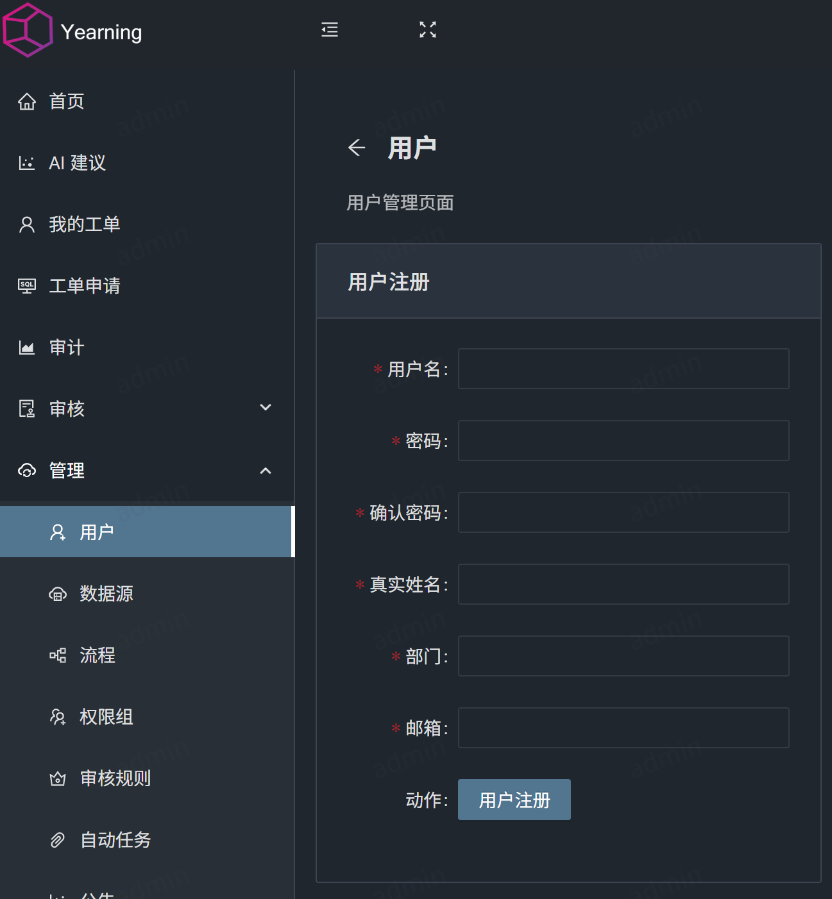Toggle the sidebar collapse icon
The image size is (832, 899).
pos(330,30)
